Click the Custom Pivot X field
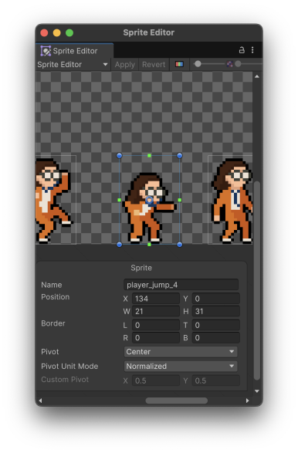 point(156,380)
